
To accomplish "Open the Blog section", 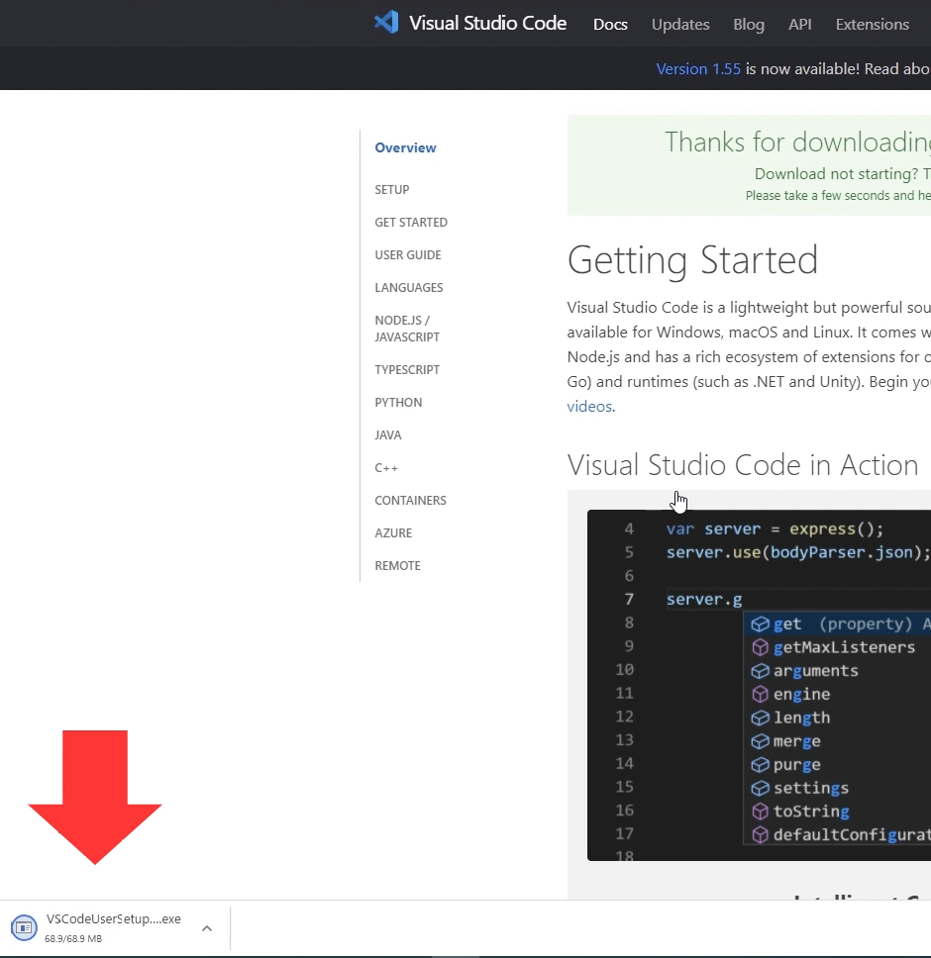I will [749, 24].
